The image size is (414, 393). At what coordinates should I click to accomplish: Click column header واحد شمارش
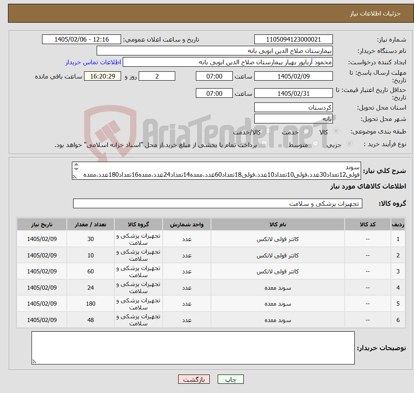click(187, 225)
